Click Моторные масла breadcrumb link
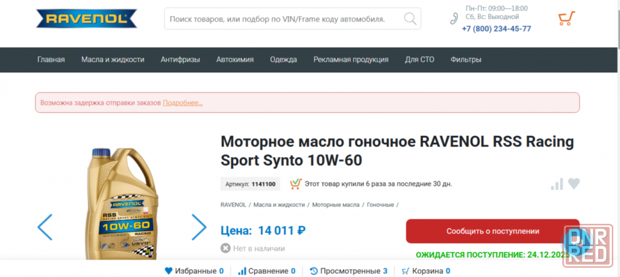The width and height of the screenshot is (620, 277). pos(335,205)
